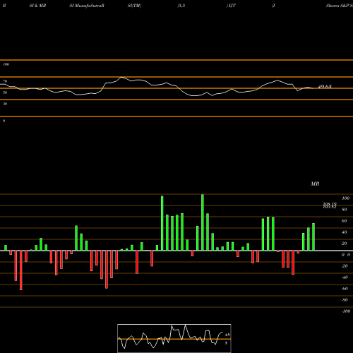Click the last green MR bar
The image size is (353, 353).
[313, 237]
